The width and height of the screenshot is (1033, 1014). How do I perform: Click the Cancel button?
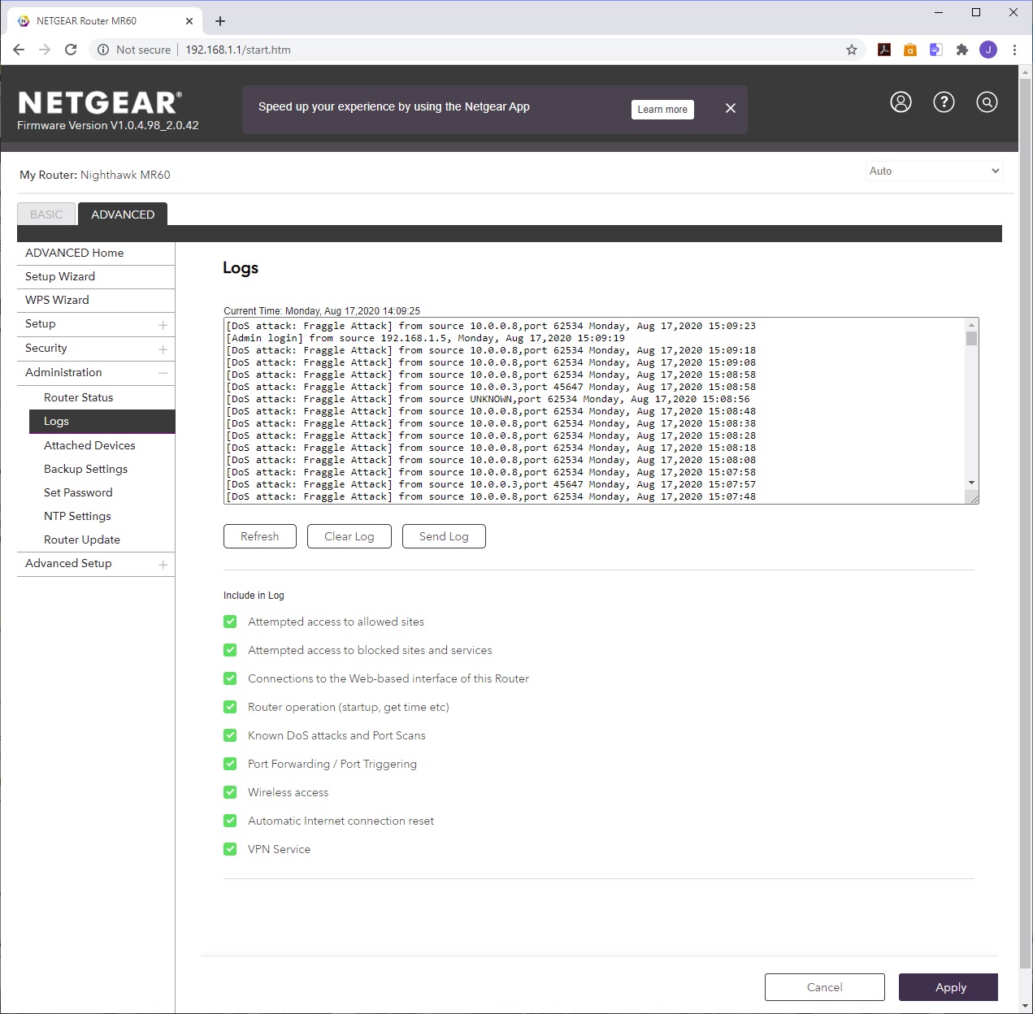825,987
